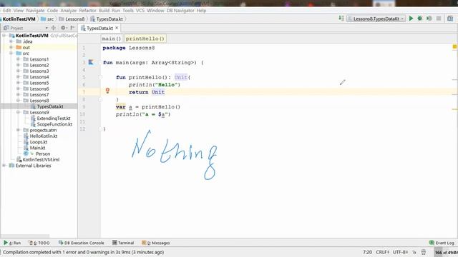The height and width of the screenshot is (257, 458).
Task: Open the Build menu
Action: click(x=104, y=10)
